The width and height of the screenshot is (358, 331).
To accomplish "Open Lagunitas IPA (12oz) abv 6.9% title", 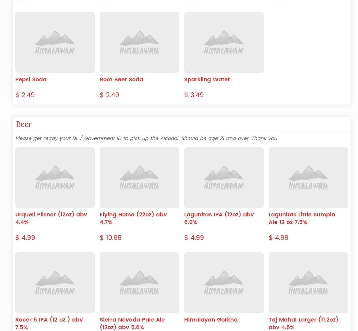I will (219, 218).
